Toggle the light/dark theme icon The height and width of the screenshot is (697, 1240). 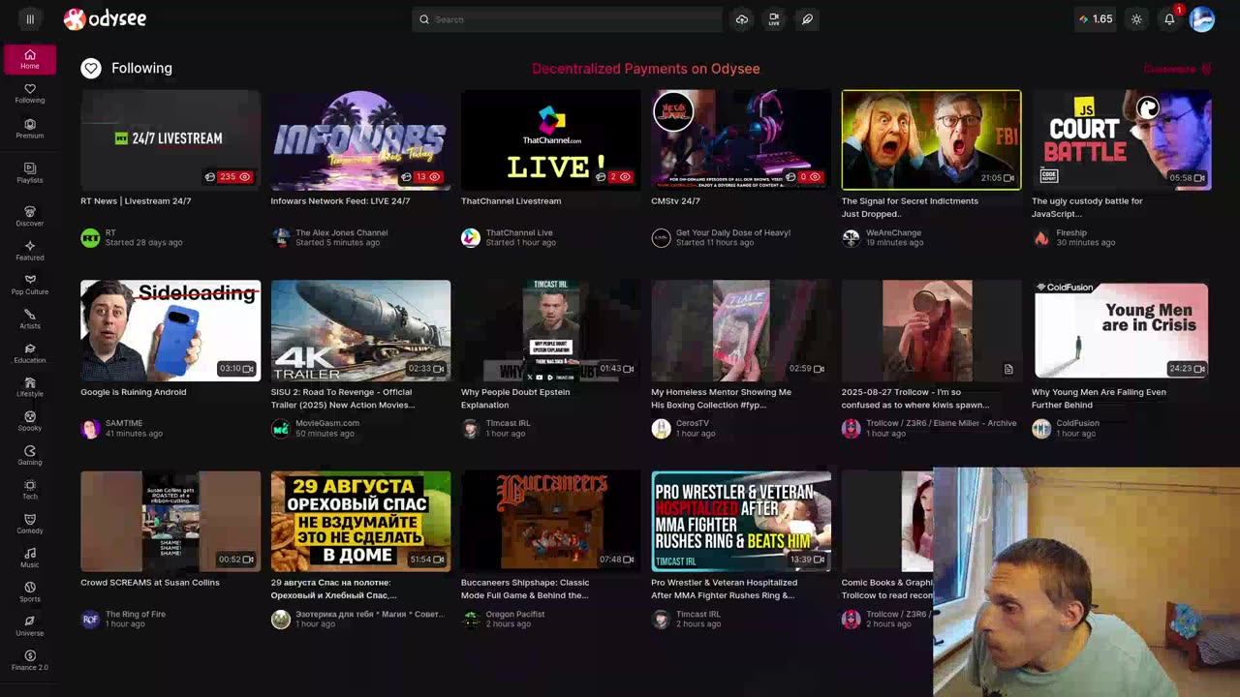click(x=1137, y=19)
